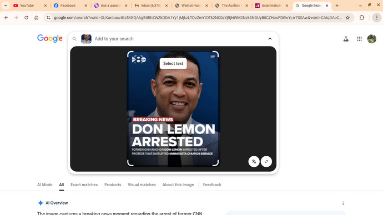
Task: Open the tab search dropdown arrow
Action: point(6,6)
